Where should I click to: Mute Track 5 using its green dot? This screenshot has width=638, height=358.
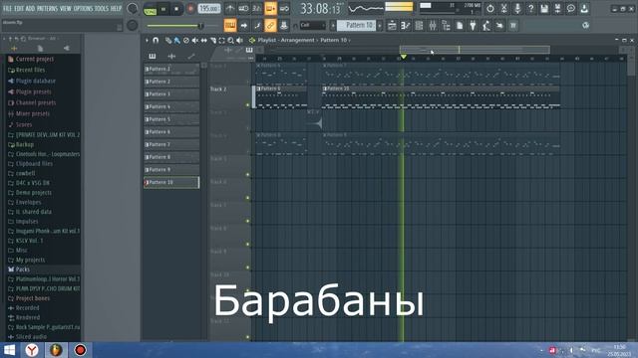point(247,175)
